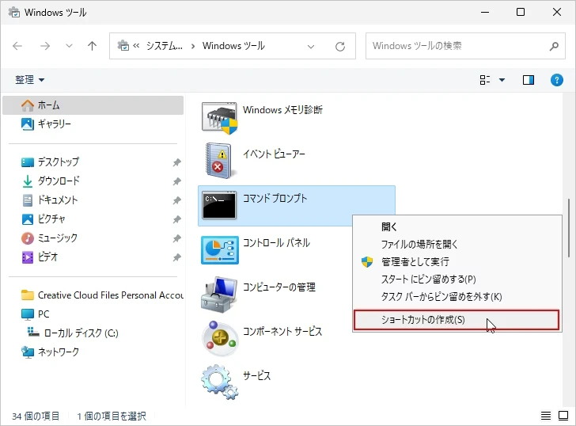Image resolution: width=576 pixels, height=426 pixels.
Task: Open ダウンロード in the navigation pane
Action: click(59, 181)
